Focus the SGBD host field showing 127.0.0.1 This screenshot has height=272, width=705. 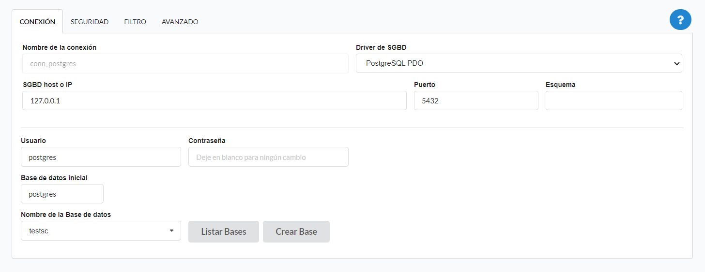click(214, 100)
